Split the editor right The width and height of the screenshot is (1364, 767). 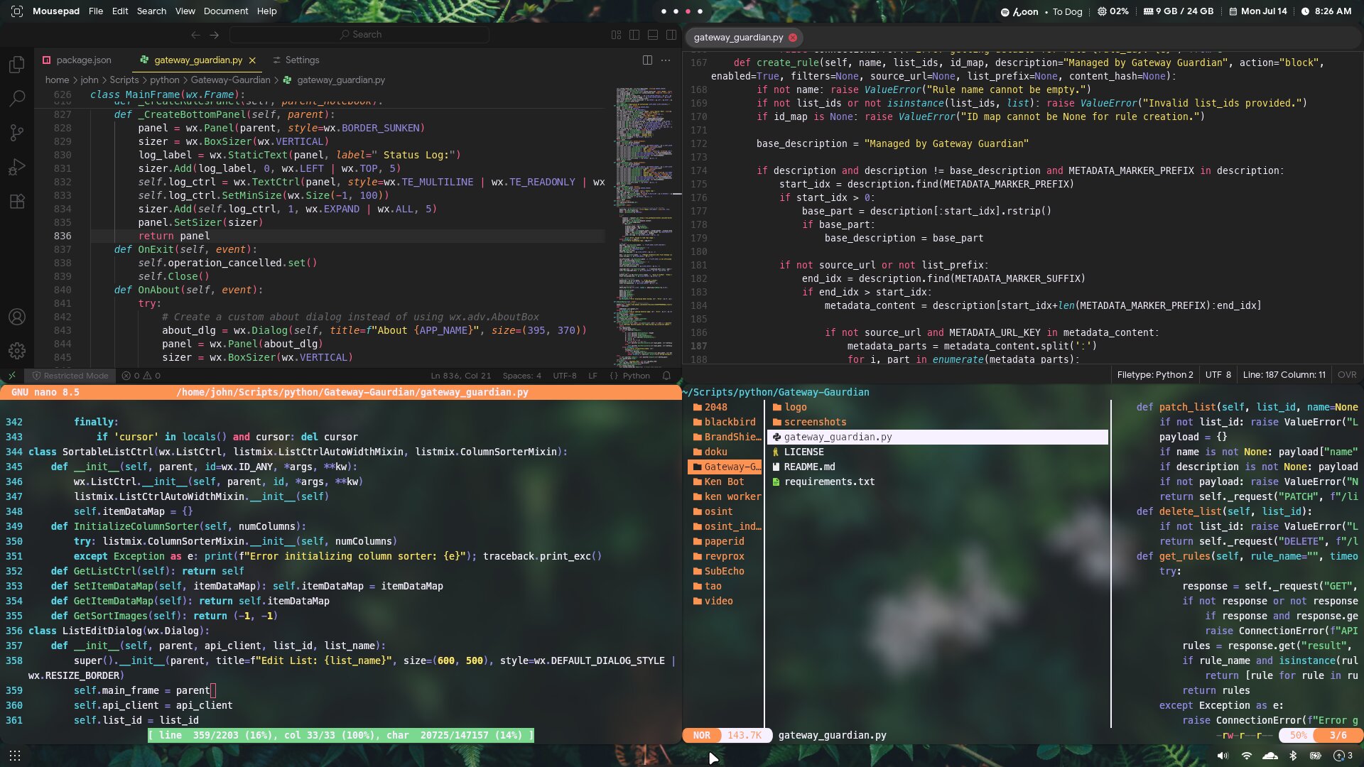point(647,60)
